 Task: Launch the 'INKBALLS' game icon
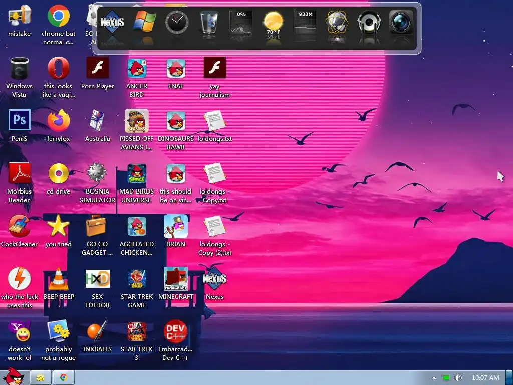click(97, 331)
